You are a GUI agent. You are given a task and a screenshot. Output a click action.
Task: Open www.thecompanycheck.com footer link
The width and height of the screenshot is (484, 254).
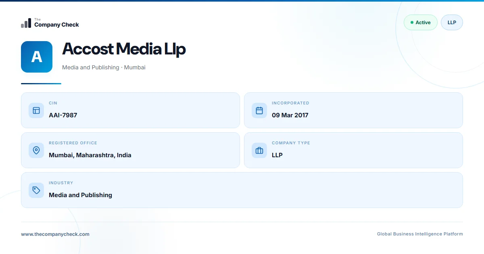pyautogui.click(x=55, y=234)
